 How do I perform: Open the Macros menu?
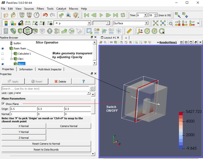pos(73,9)
